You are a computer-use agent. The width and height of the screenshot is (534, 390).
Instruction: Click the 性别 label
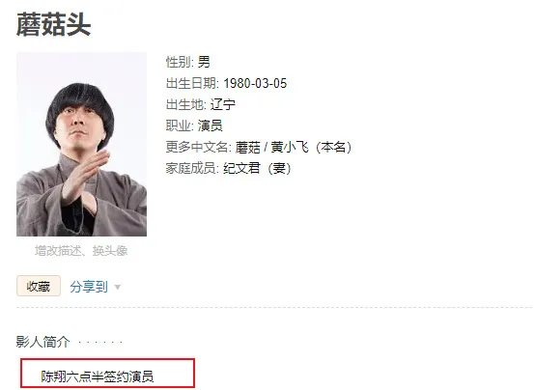(180, 63)
